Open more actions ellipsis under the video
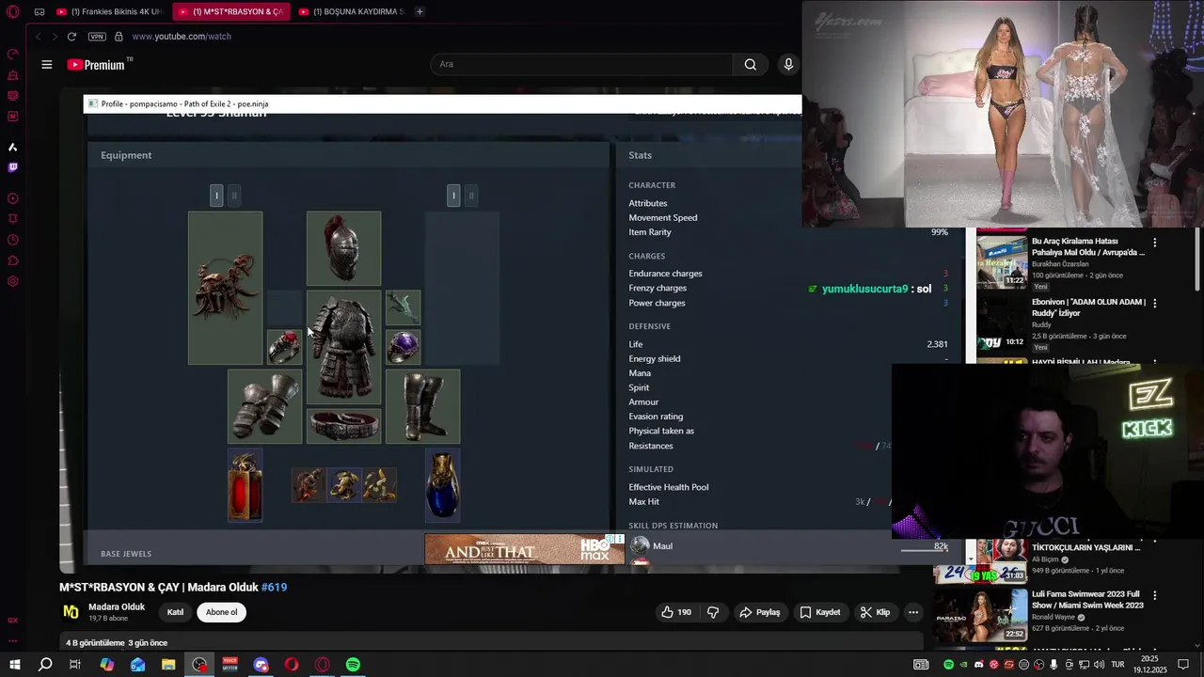This screenshot has height=677, width=1204. [x=912, y=612]
